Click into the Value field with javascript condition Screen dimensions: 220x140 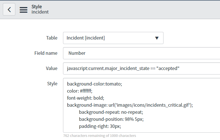[x=142, y=69]
